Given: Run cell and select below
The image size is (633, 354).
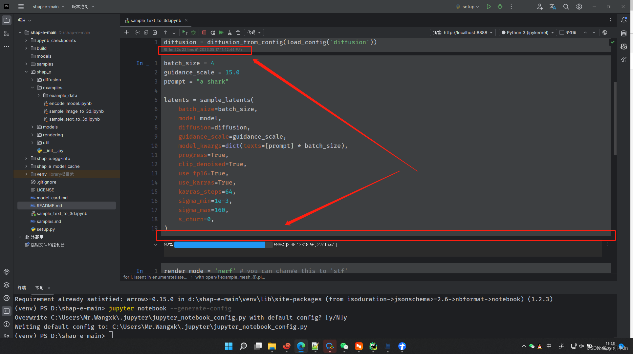Looking at the screenshot, I should (x=185, y=32).
